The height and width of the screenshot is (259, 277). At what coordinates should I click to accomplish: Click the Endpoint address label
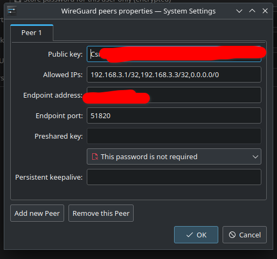click(x=53, y=95)
